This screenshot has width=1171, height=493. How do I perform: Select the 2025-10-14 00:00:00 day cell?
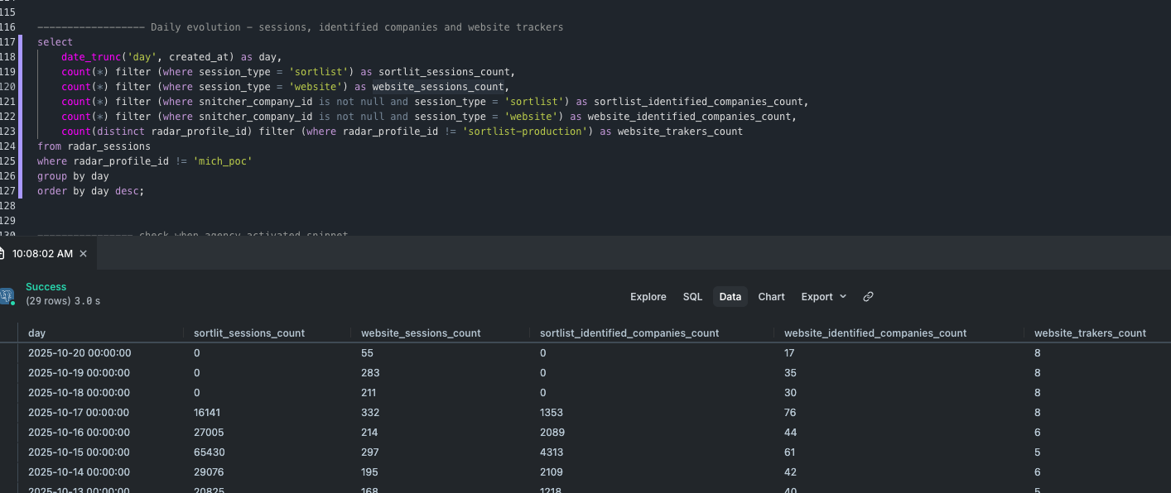80,472
